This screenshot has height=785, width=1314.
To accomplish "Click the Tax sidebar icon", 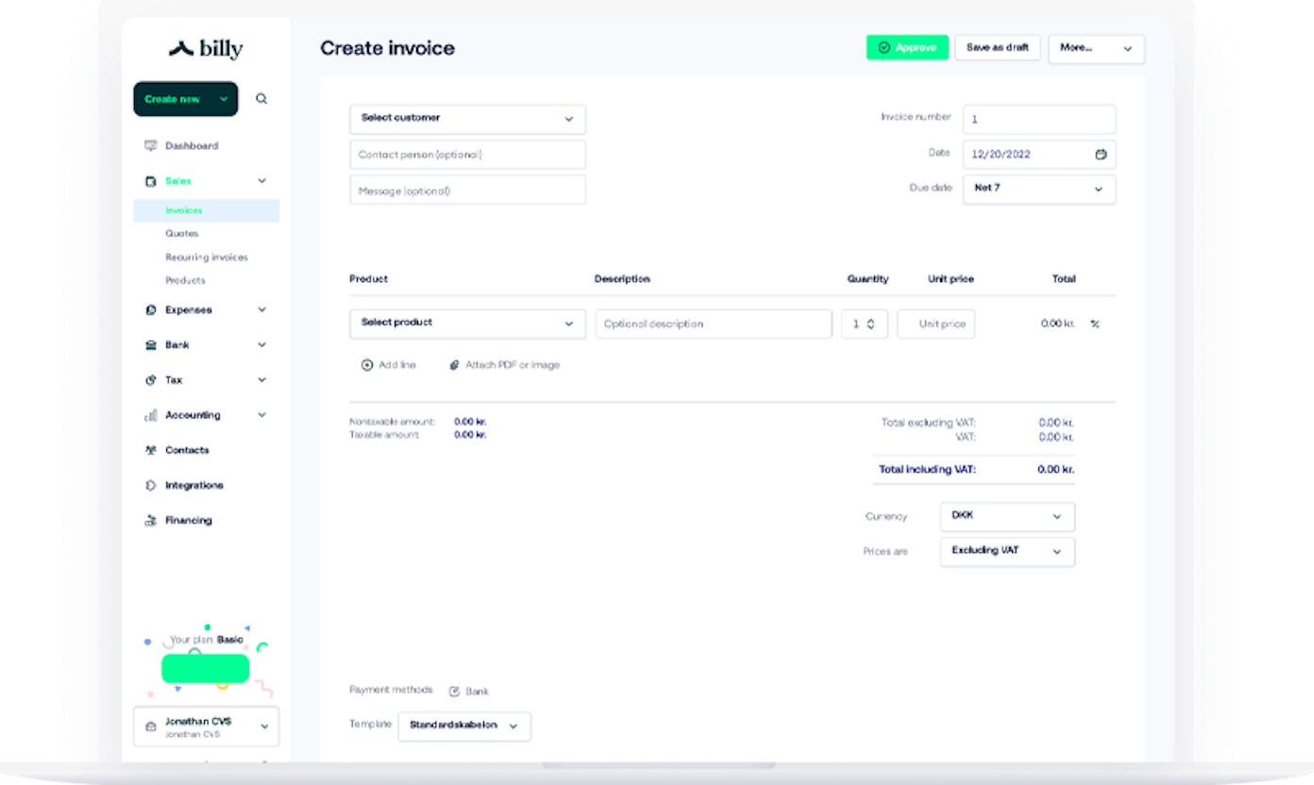I will coord(150,380).
